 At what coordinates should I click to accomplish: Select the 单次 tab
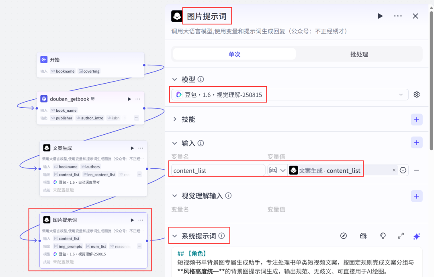pos(234,54)
